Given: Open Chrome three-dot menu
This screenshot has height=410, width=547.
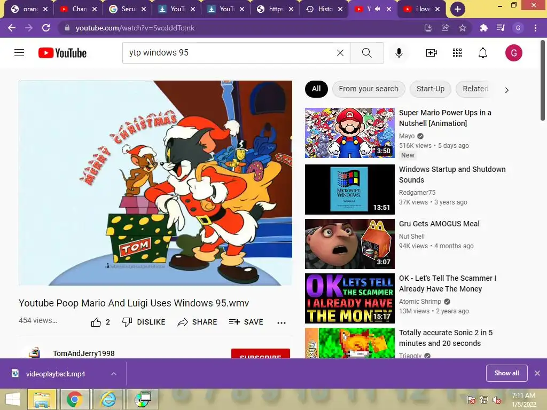Looking at the screenshot, I should 535,28.
